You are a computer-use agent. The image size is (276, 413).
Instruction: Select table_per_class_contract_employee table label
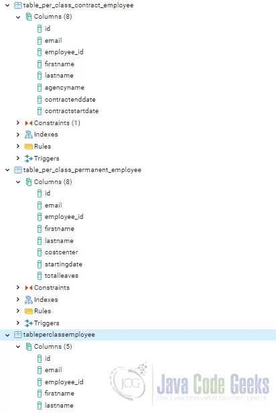coord(78,5)
